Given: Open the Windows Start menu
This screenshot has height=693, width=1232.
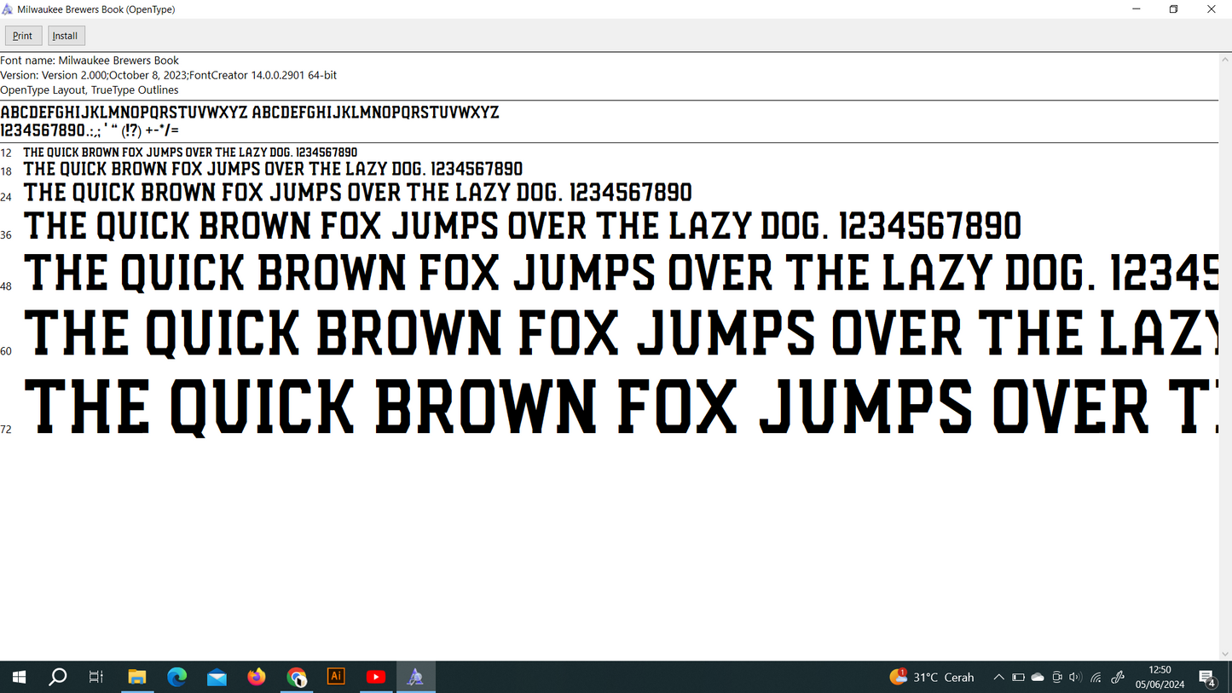Looking at the screenshot, I should tap(18, 677).
